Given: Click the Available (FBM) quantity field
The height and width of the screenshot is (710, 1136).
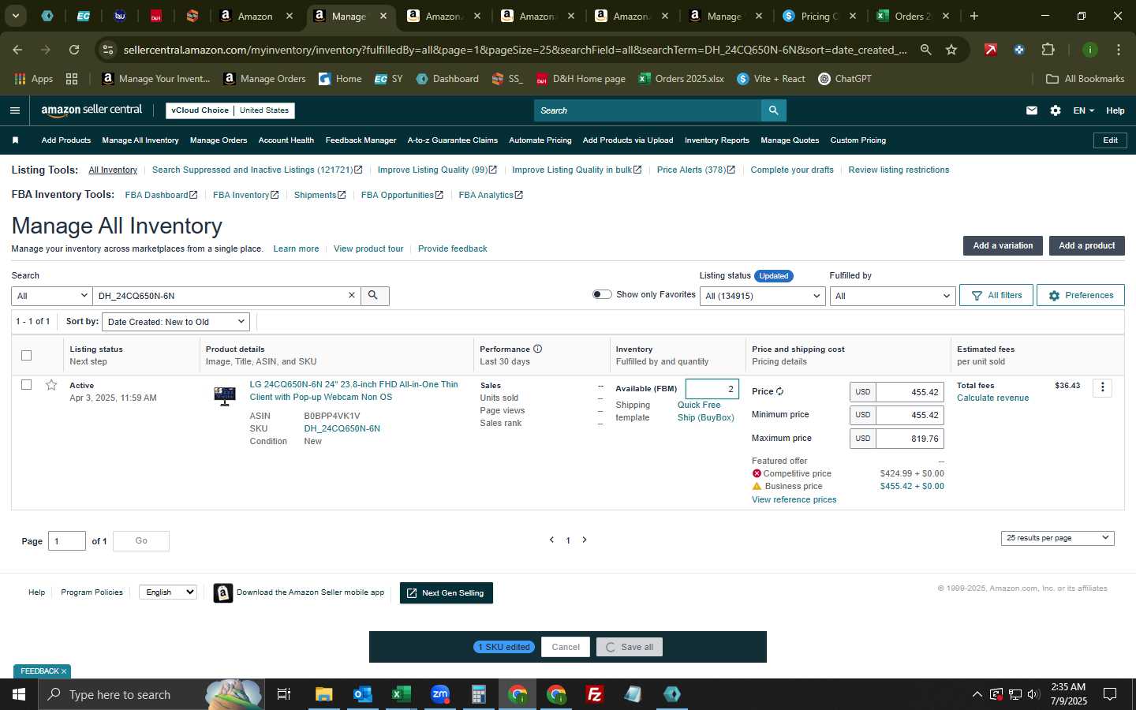Looking at the screenshot, I should [712, 389].
